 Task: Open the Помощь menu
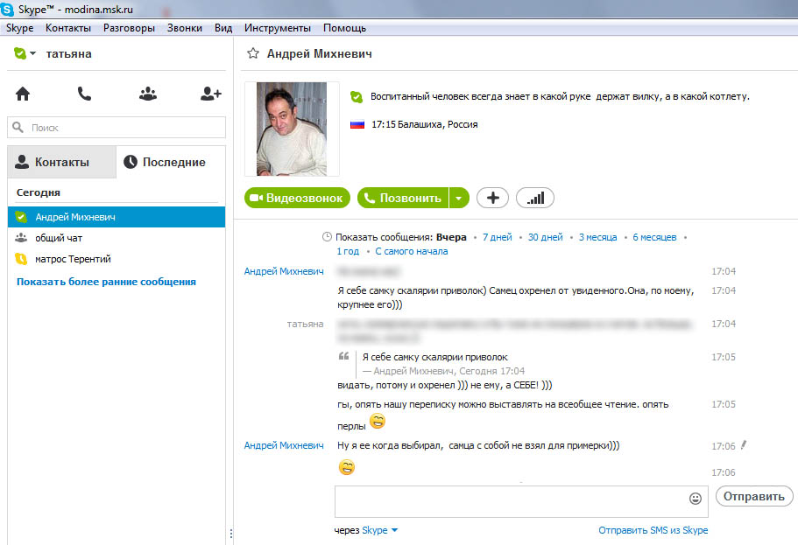tap(344, 28)
